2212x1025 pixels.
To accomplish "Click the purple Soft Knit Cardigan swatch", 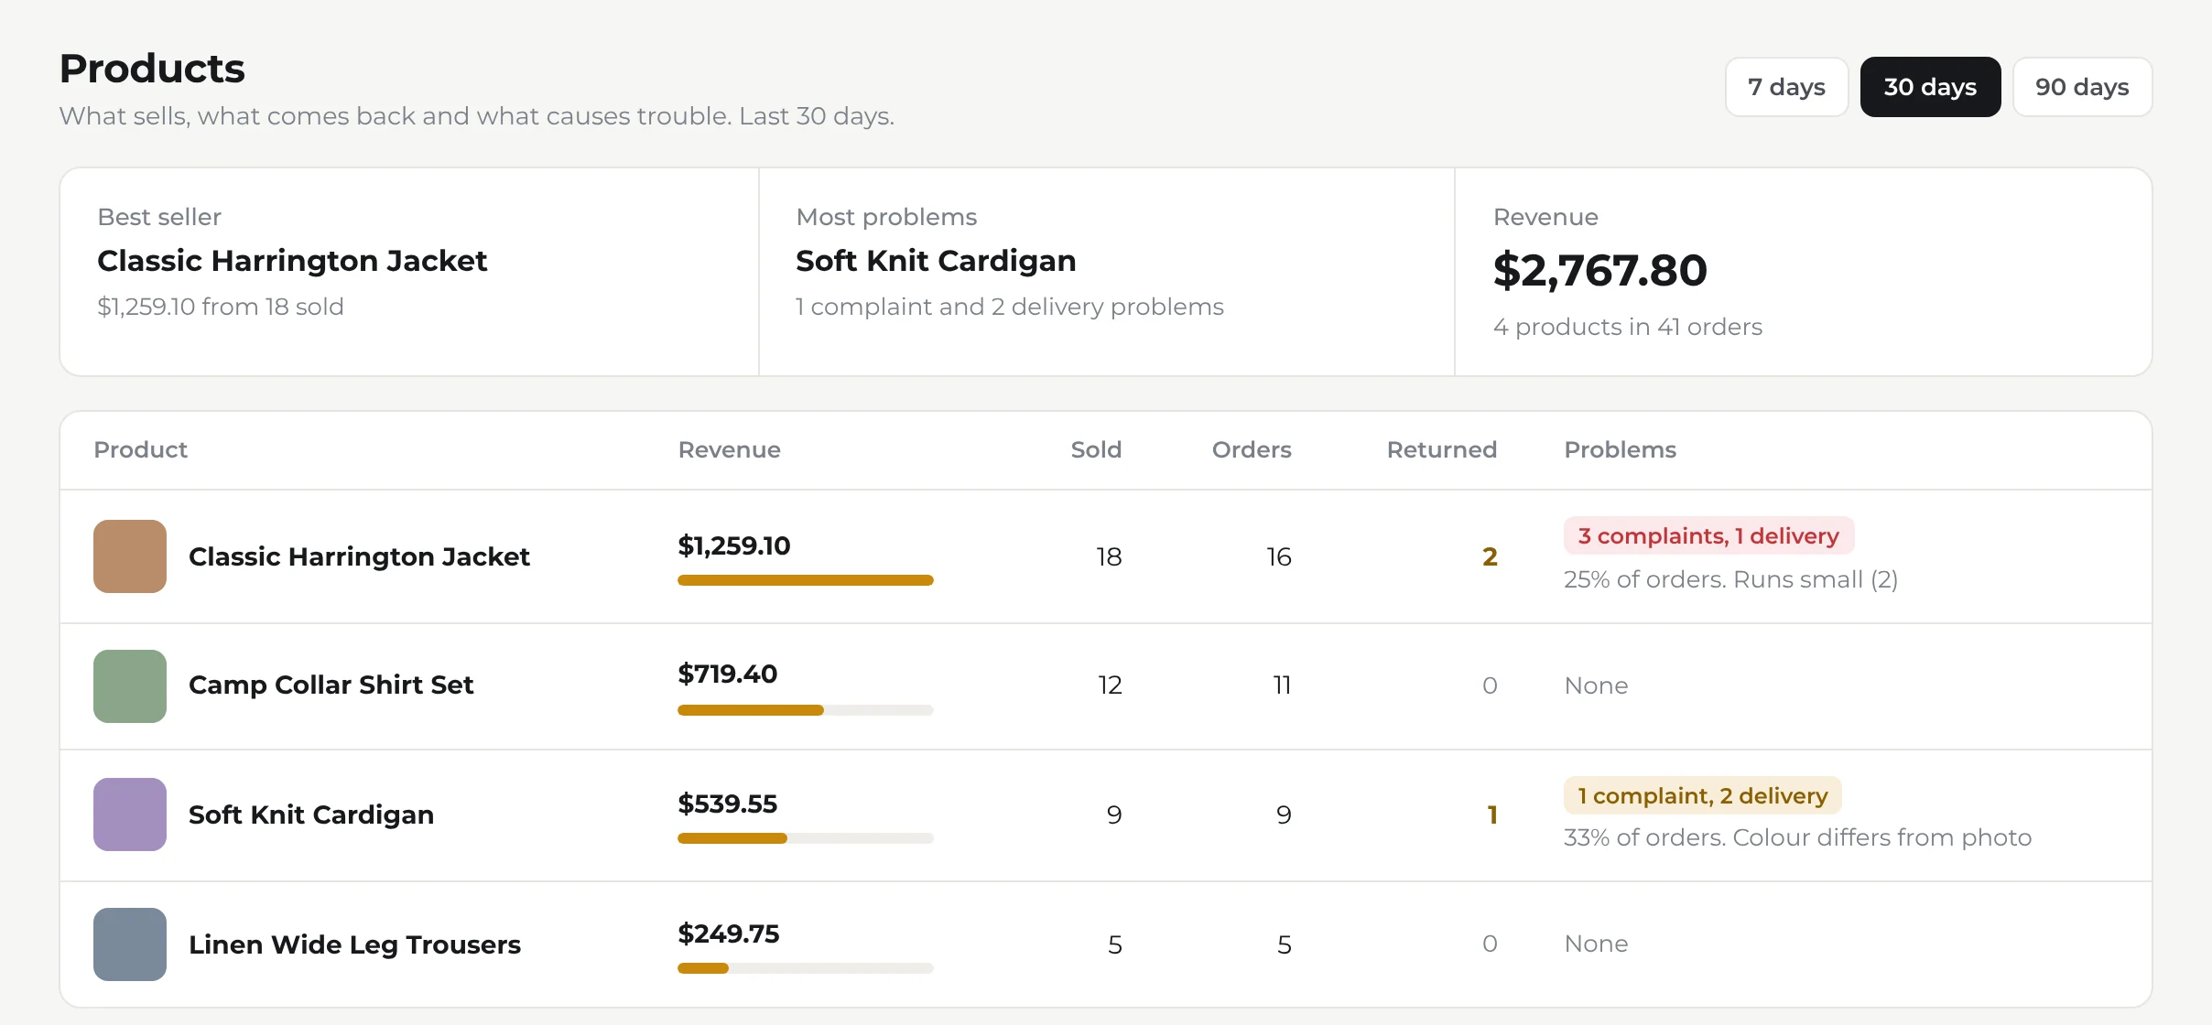I will tap(130, 815).
